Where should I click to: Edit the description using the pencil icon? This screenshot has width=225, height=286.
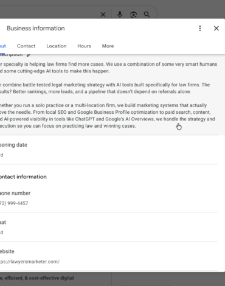click(29, 54)
